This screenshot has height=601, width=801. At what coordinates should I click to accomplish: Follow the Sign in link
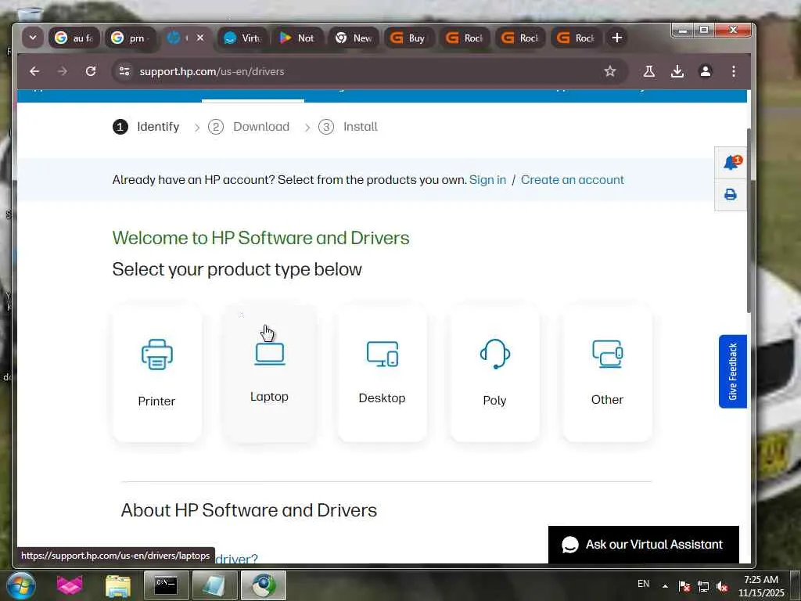[487, 180]
